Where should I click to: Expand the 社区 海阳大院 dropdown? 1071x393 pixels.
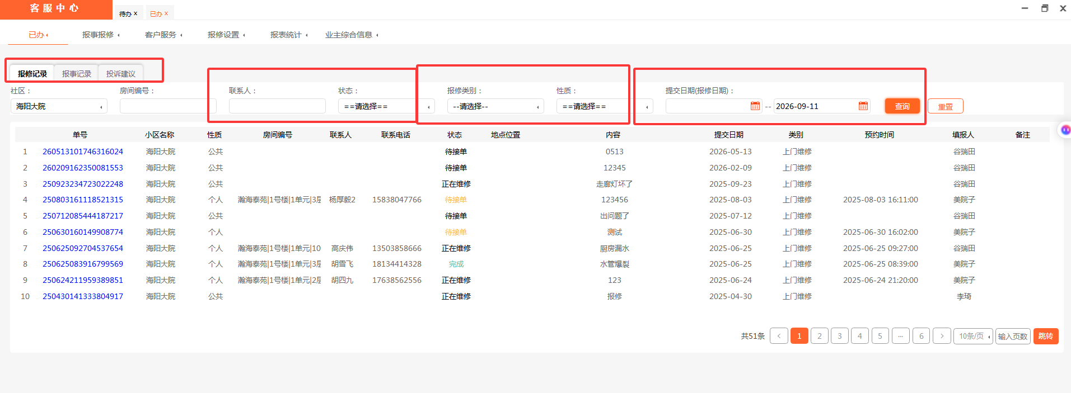[x=59, y=106]
